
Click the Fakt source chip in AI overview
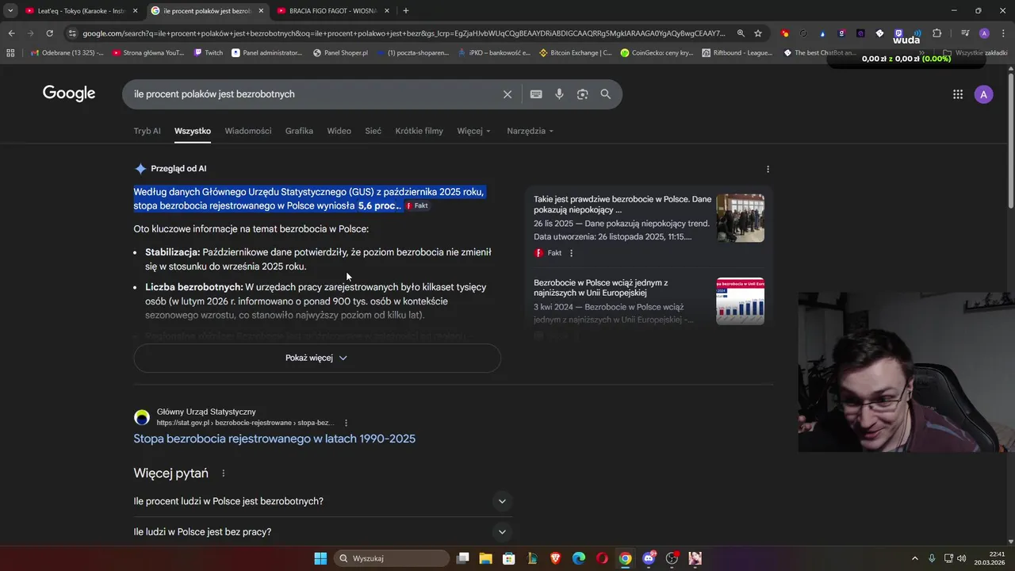click(417, 205)
